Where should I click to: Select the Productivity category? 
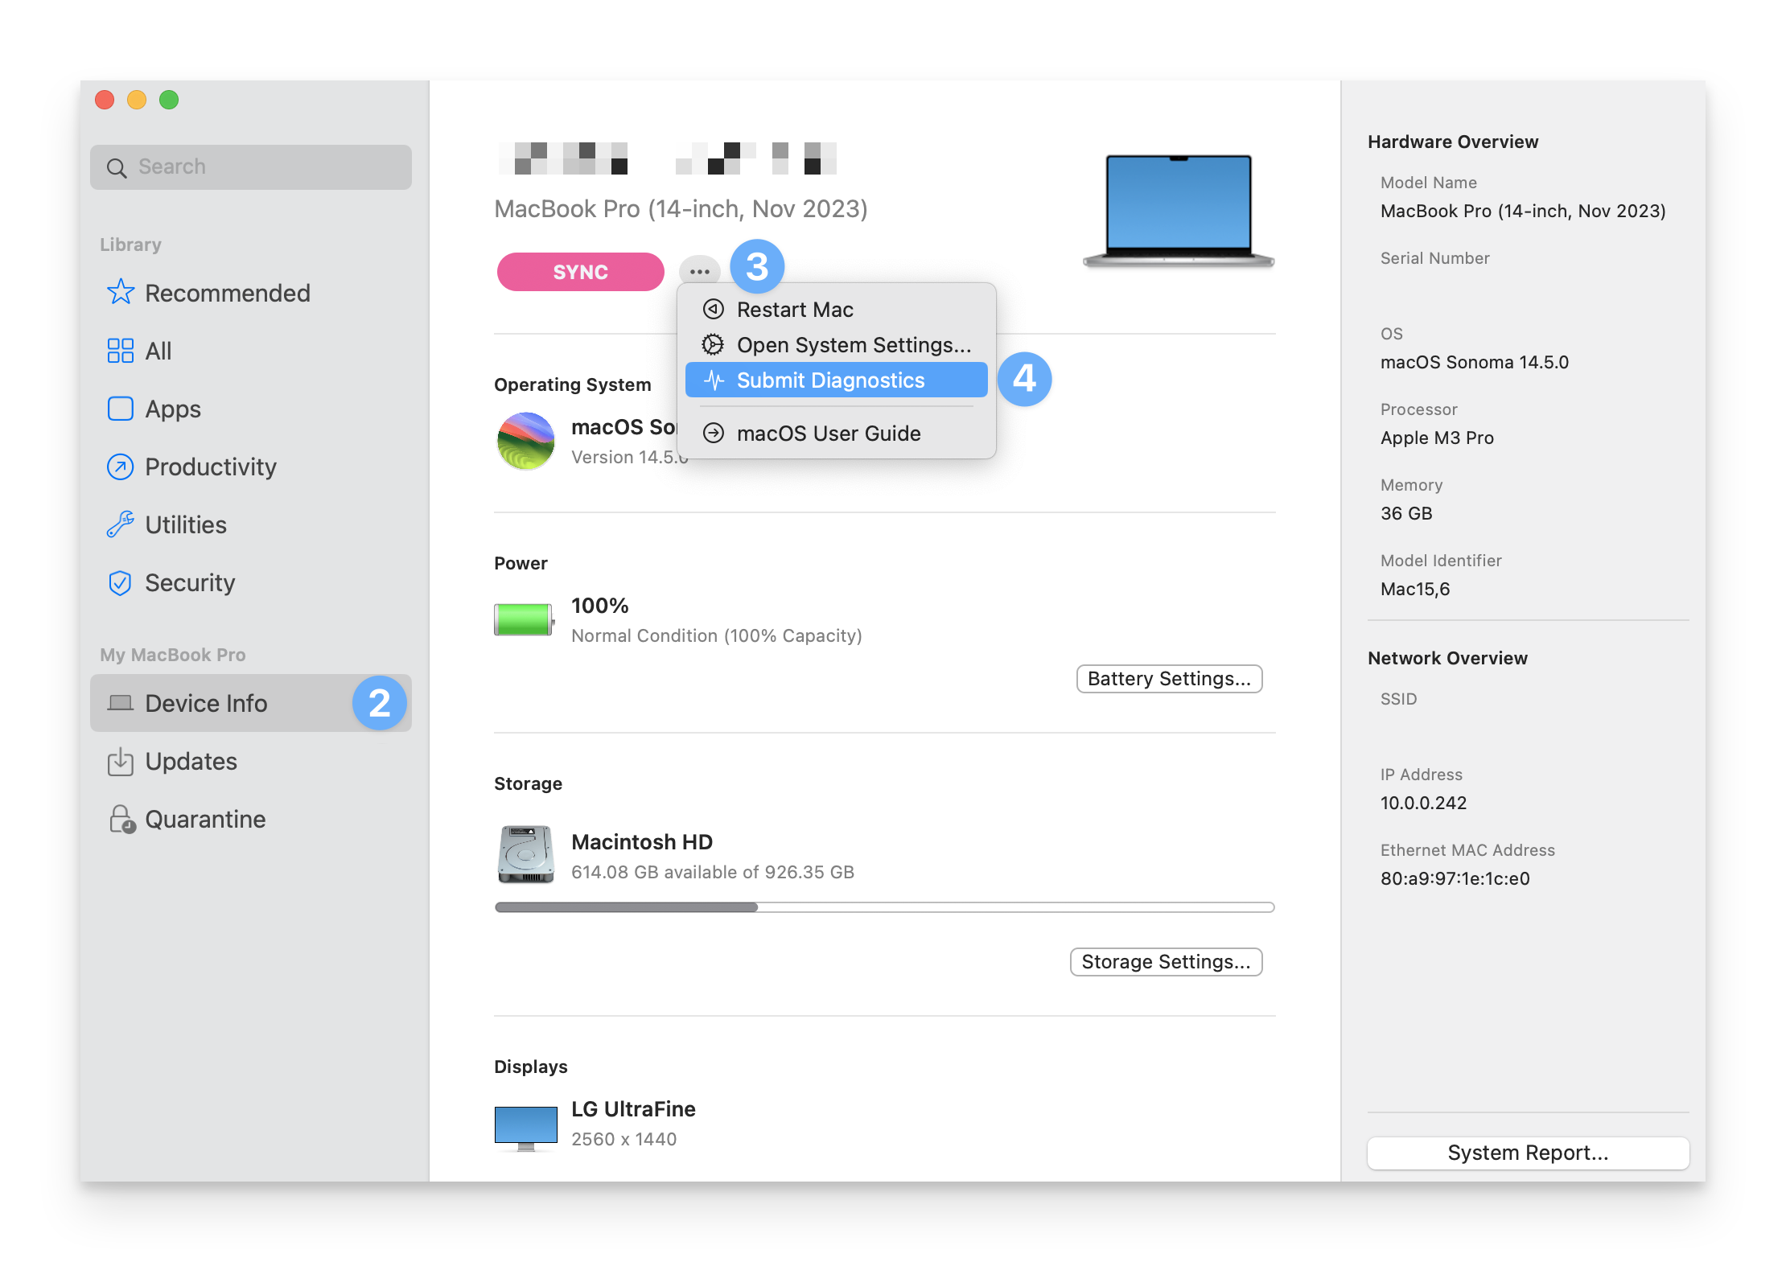point(210,467)
